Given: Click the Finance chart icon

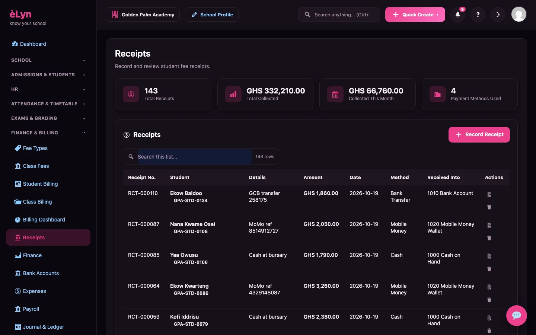Looking at the screenshot, I should click(x=18, y=255).
